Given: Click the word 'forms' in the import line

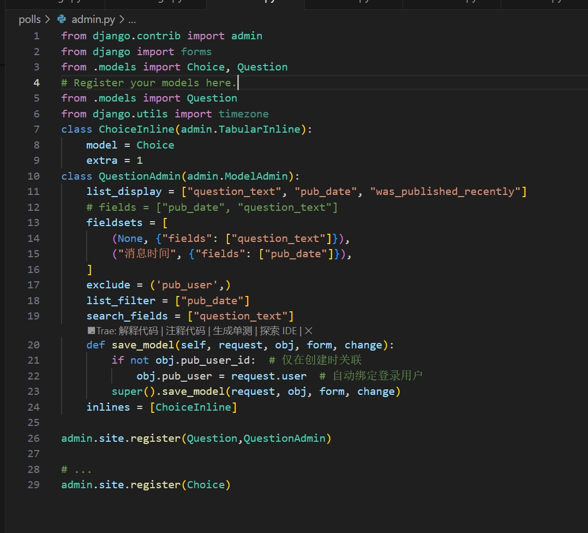Looking at the screenshot, I should click(196, 52).
